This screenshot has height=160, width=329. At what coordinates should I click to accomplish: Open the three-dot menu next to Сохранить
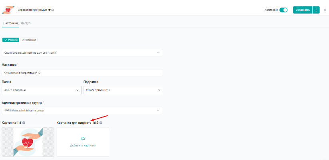pos(316,10)
